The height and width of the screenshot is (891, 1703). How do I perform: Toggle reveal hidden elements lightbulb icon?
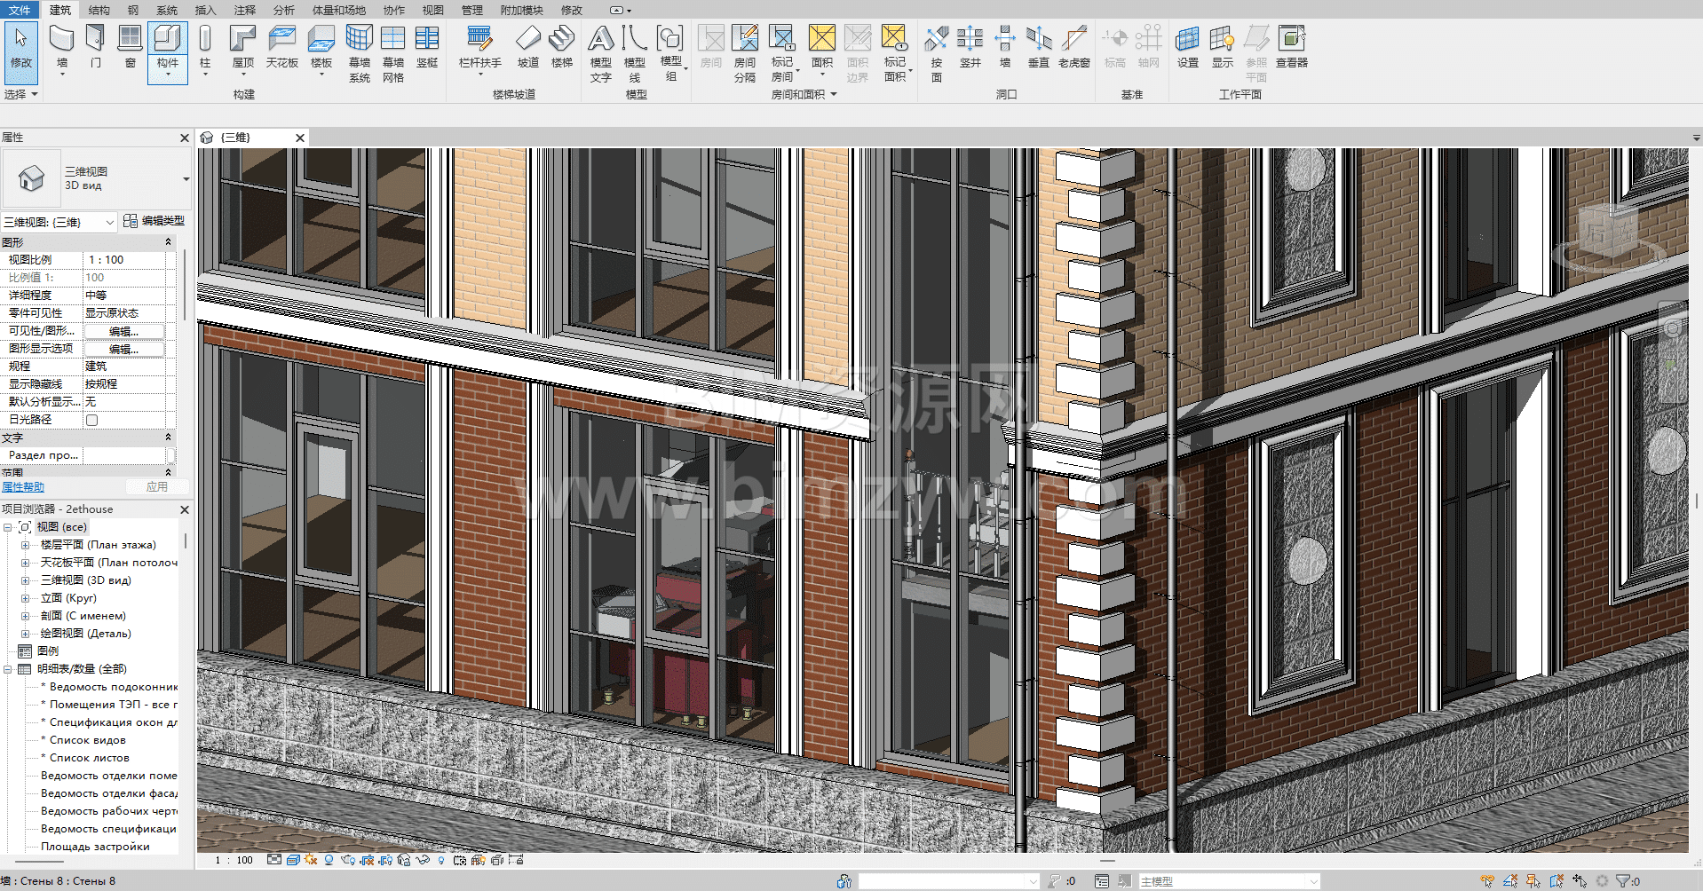coord(441,860)
